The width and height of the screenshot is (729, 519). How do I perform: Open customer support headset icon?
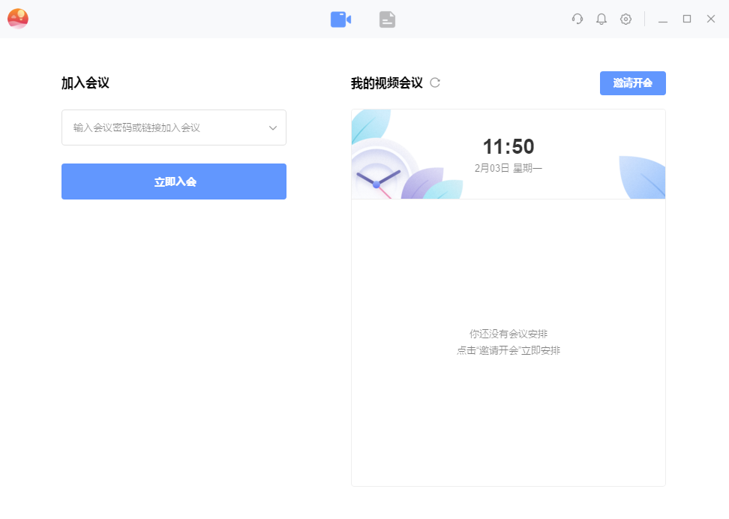(577, 19)
